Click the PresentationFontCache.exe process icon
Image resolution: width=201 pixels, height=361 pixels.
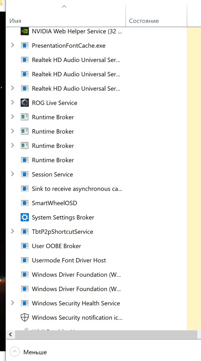coord(25,46)
